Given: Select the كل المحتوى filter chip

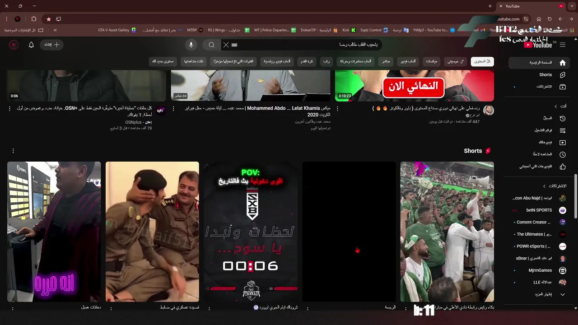Looking at the screenshot, I should click(482, 61).
